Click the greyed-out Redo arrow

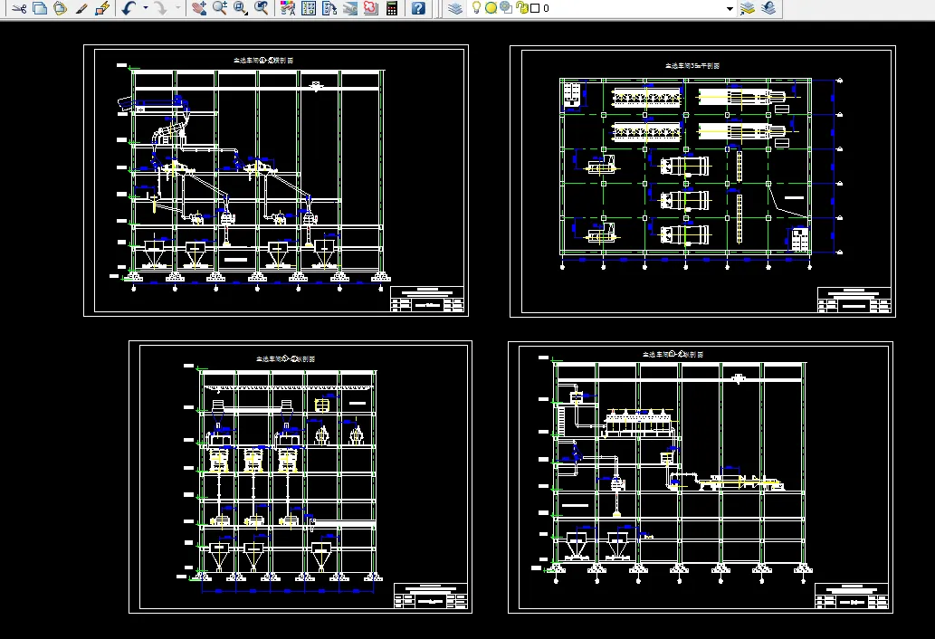(x=161, y=8)
